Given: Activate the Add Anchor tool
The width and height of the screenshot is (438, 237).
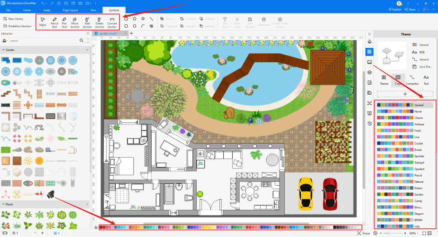Looking at the screenshot, I should [x=87, y=22].
